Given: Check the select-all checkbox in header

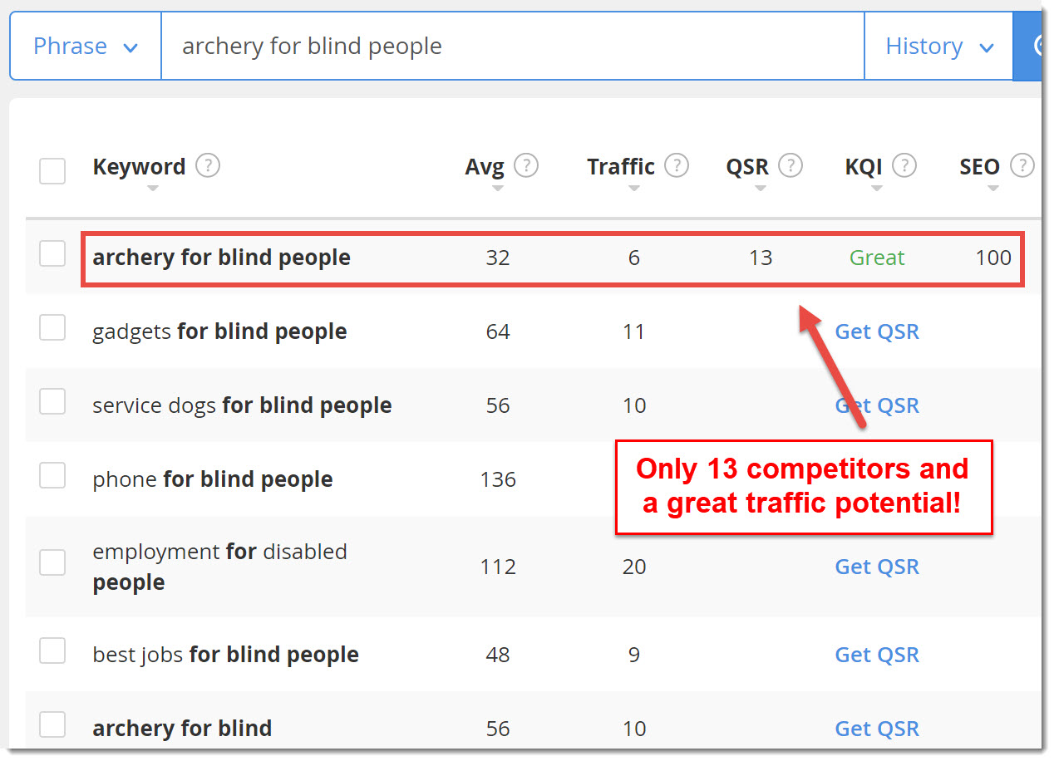Looking at the screenshot, I should pos(52,172).
